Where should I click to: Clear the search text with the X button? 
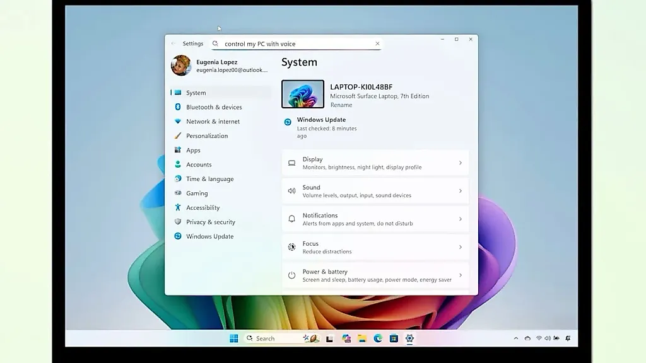377,43
